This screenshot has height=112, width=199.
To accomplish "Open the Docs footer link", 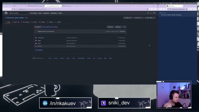I will (x=74, y=58).
